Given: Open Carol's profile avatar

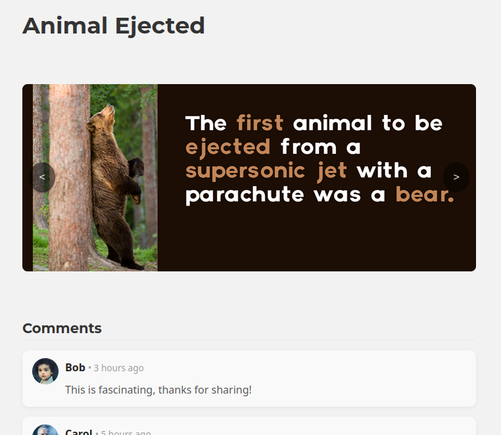Looking at the screenshot, I should pyautogui.click(x=45, y=430).
